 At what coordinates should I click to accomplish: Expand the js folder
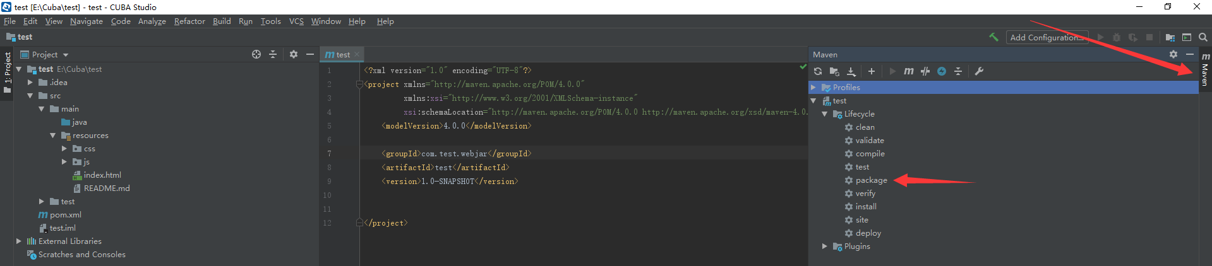tap(64, 162)
